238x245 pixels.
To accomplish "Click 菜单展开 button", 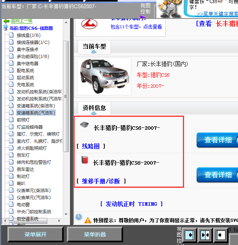I will [35, 234].
